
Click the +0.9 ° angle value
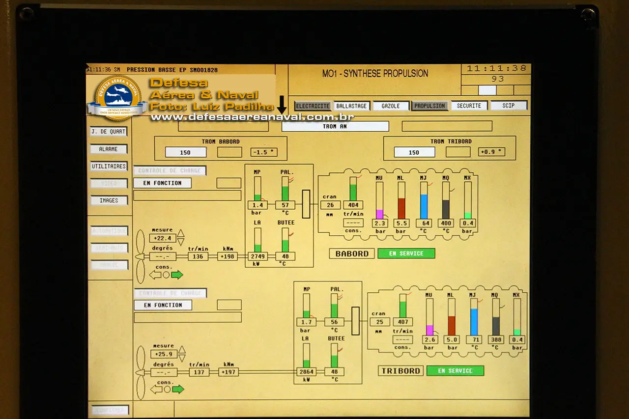pos(491,152)
